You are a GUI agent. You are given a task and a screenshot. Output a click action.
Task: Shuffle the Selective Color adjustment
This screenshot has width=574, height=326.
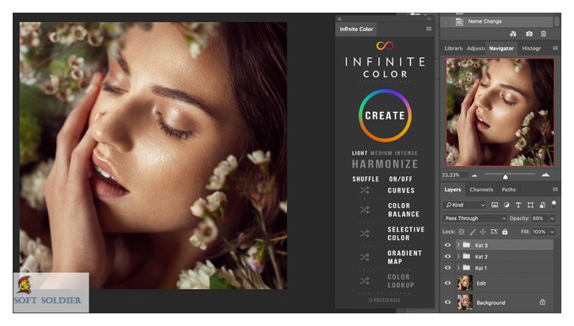(x=365, y=233)
